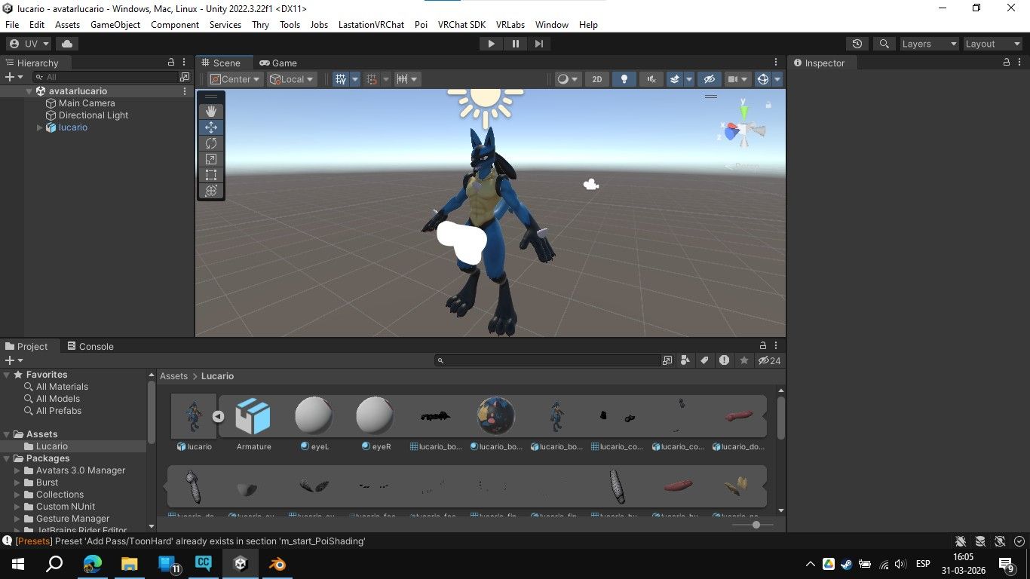Viewport: 1030px width, 579px height.
Task: Select All Materials in Favorites
Action: pos(62,387)
